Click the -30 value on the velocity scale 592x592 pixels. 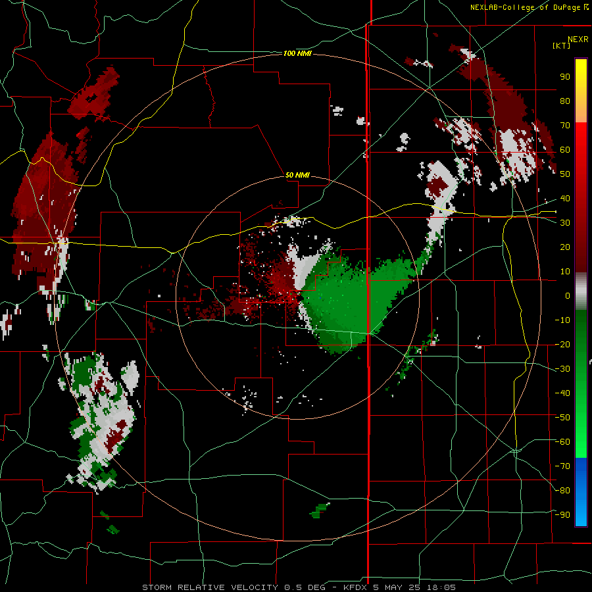point(562,369)
